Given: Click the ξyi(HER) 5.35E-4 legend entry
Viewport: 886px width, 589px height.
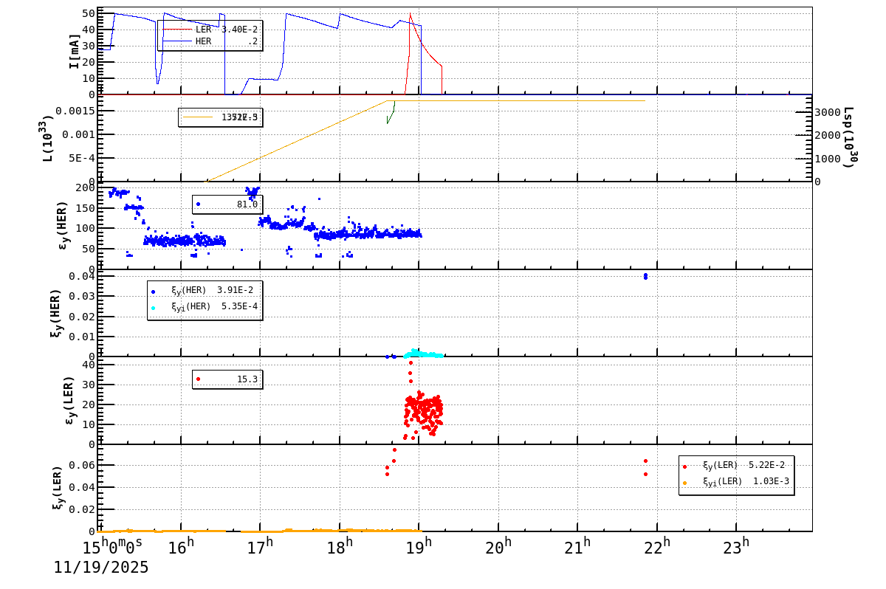Looking at the screenshot, I should pyautogui.click(x=205, y=306).
